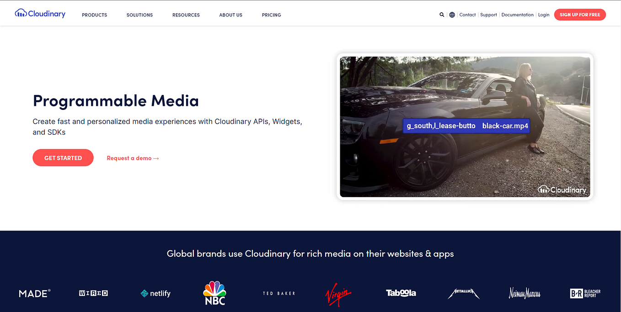Screen dimensions: 621x312
Task: Follow the Request a demo link
Action: 133,158
